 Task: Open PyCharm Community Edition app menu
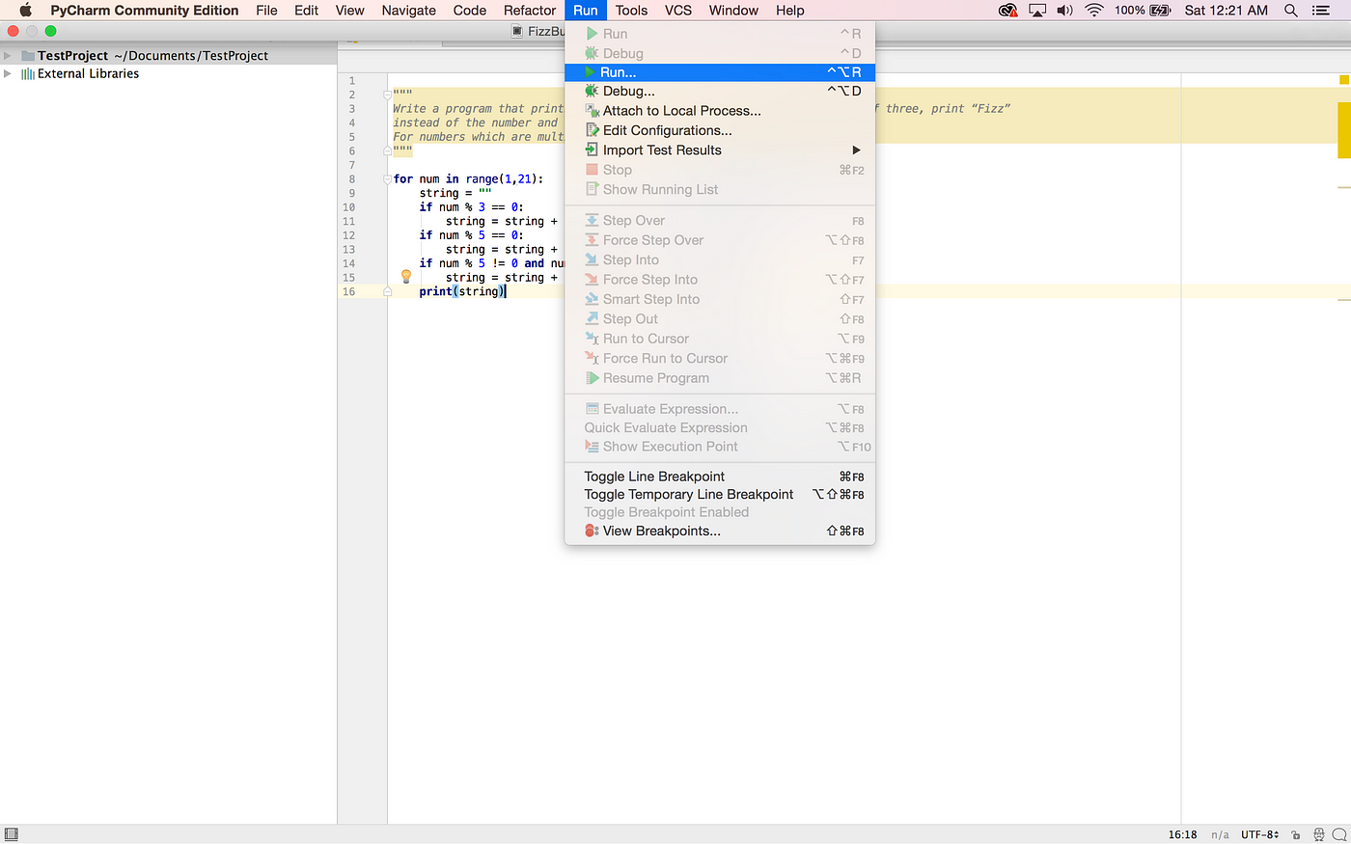coord(145,10)
